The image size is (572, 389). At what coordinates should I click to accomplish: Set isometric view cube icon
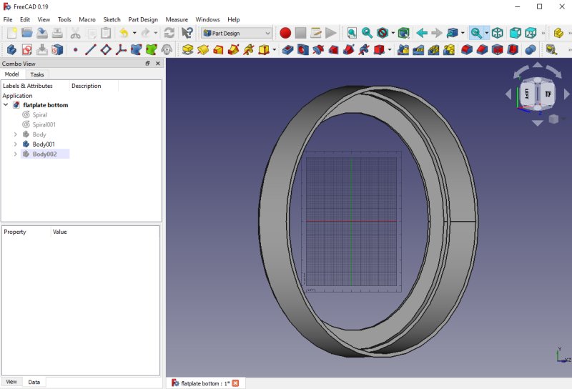tap(497, 33)
